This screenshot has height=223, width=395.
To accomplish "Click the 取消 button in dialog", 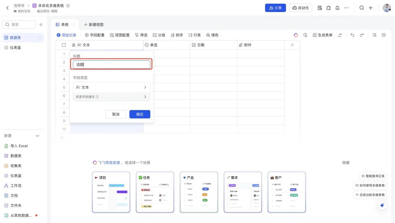I will click(116, 114).
